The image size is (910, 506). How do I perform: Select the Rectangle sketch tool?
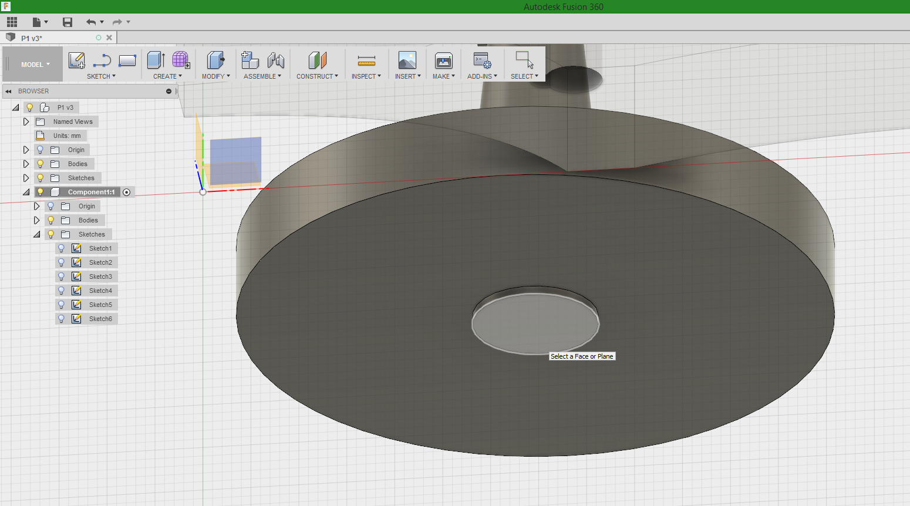pyautogui.click(x=127, y=60)
